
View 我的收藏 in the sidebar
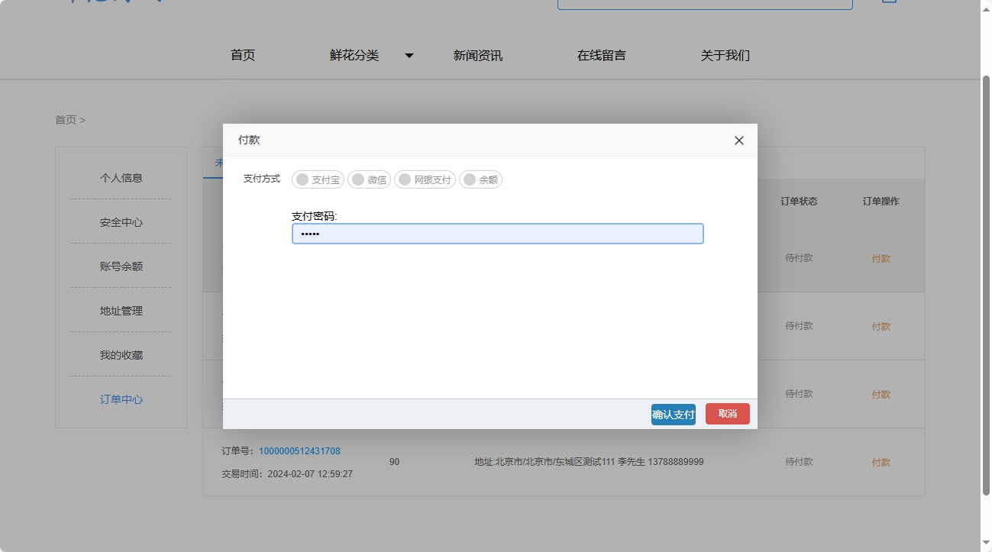(121, 354)
